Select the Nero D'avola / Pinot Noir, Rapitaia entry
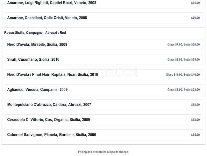The width and height of the screenshot is (207, 156). tap(53, 75)
